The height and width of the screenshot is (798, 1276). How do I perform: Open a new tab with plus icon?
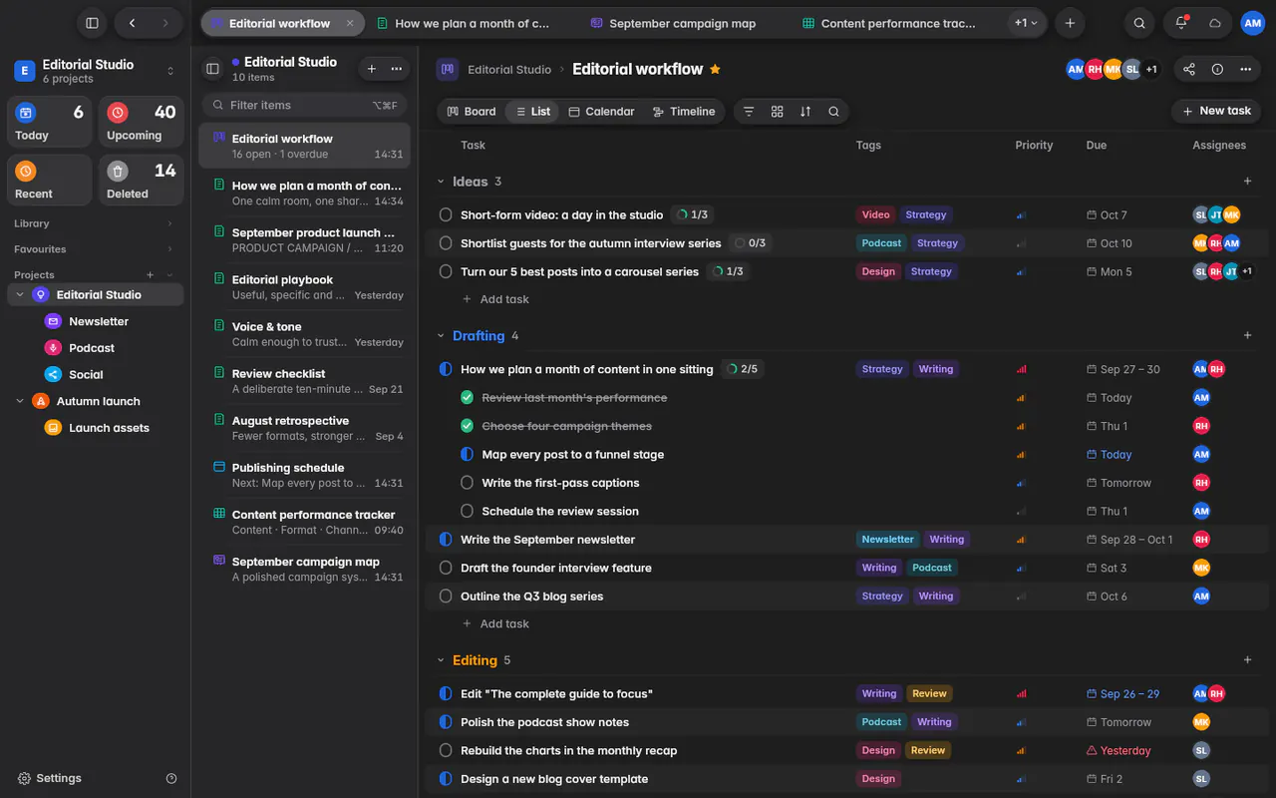(x=1070, y=23)
